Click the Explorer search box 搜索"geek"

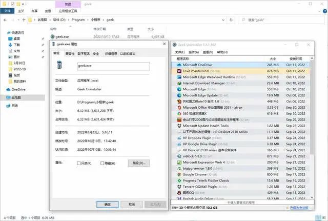pos(281,20)
